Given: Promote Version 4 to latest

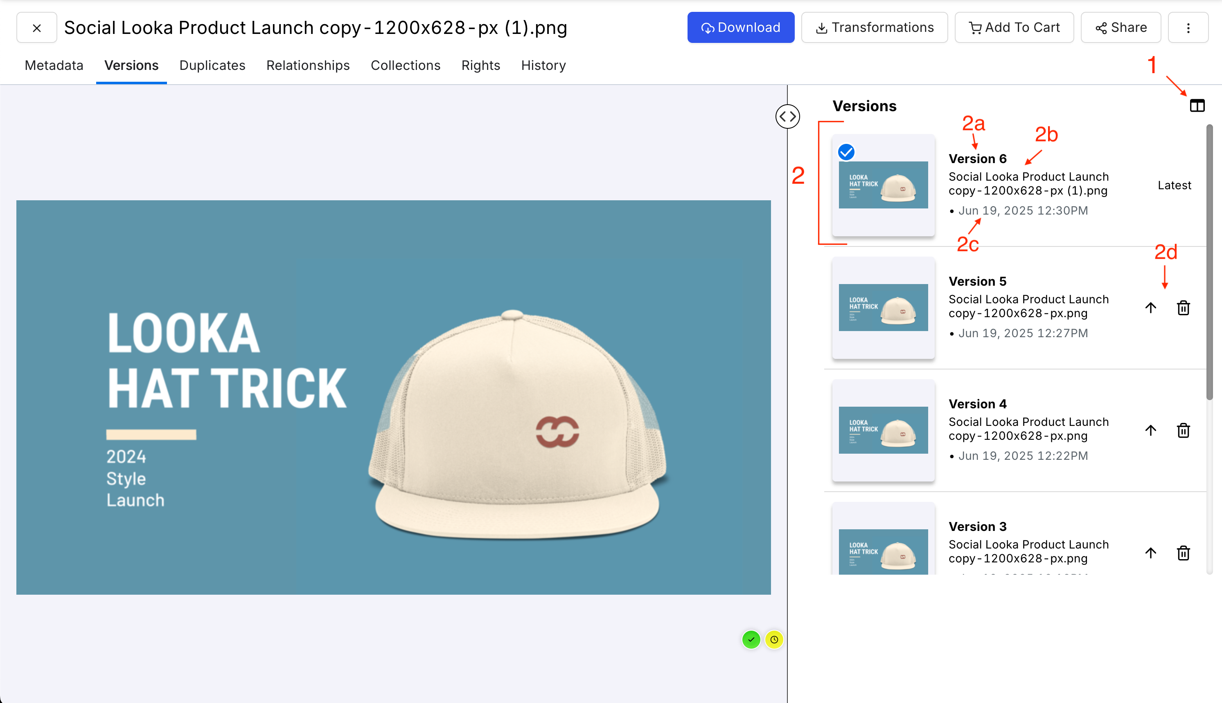Looking at the screenshot, I should [x=1150, y=430].
